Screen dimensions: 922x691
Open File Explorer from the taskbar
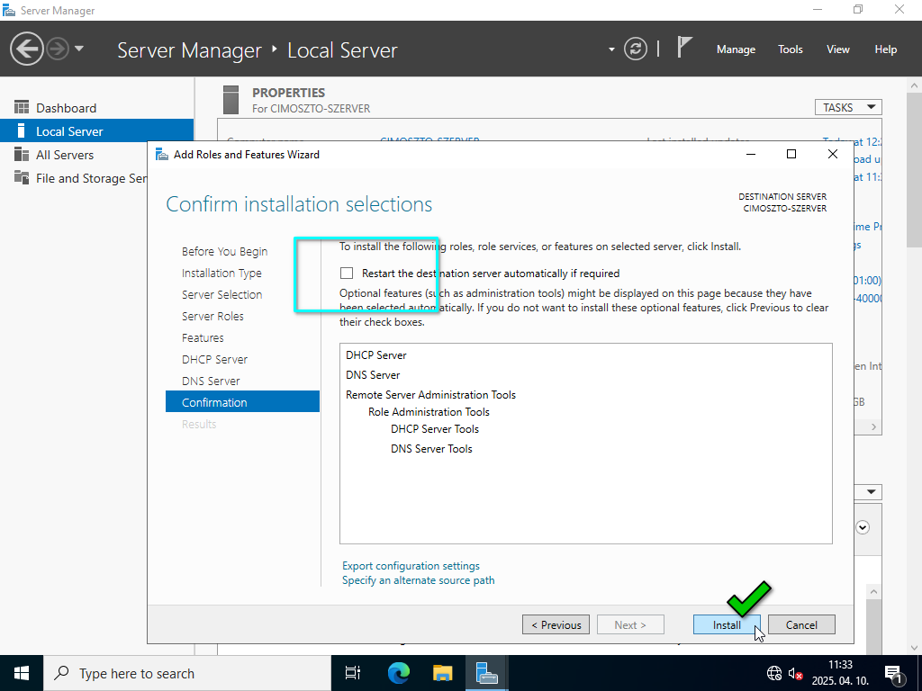click(x=442, y=673)
